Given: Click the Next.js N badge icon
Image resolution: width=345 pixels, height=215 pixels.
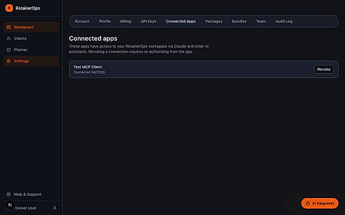Looking at the screenshot, I should point(10,205).
